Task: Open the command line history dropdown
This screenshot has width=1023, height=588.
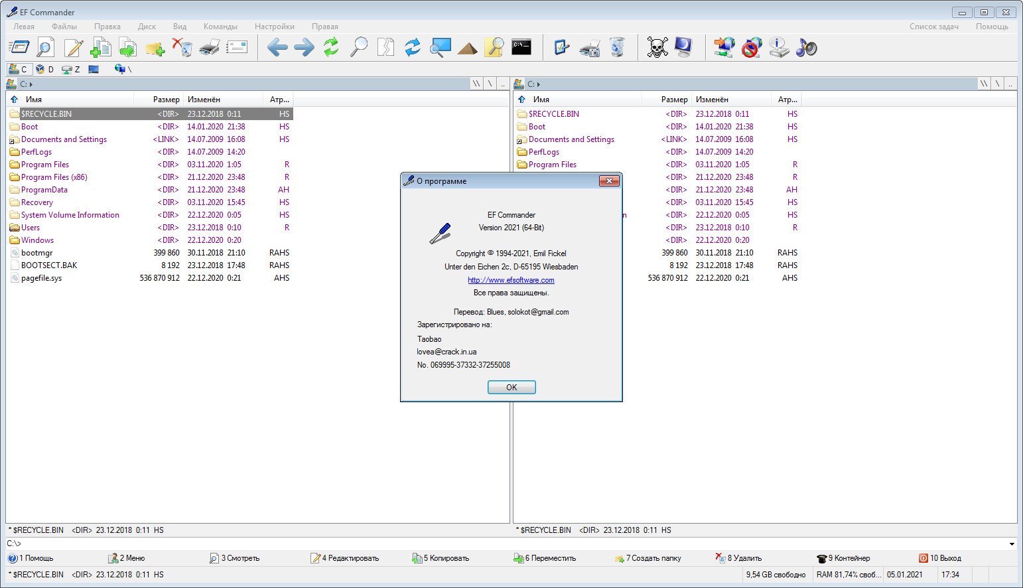Action: click(1012, 544)
